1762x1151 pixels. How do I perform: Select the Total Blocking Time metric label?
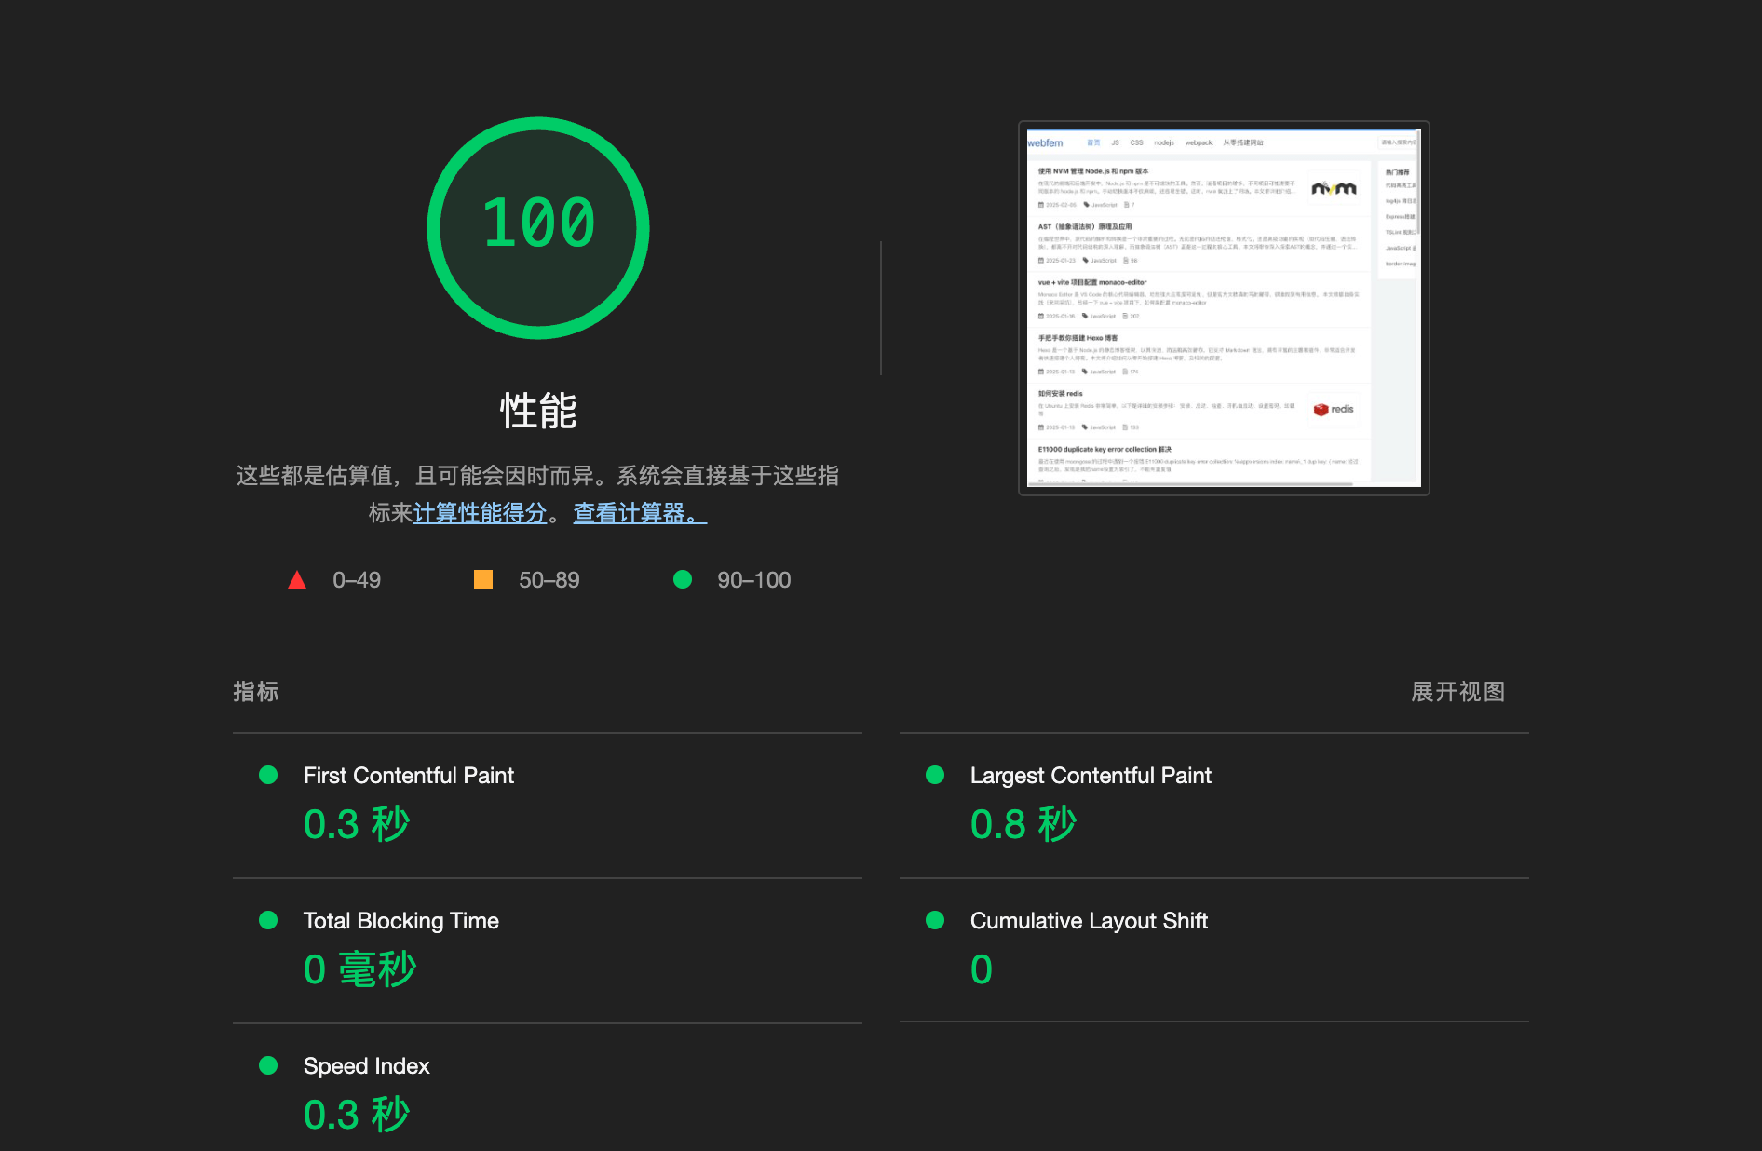(401, 921)
